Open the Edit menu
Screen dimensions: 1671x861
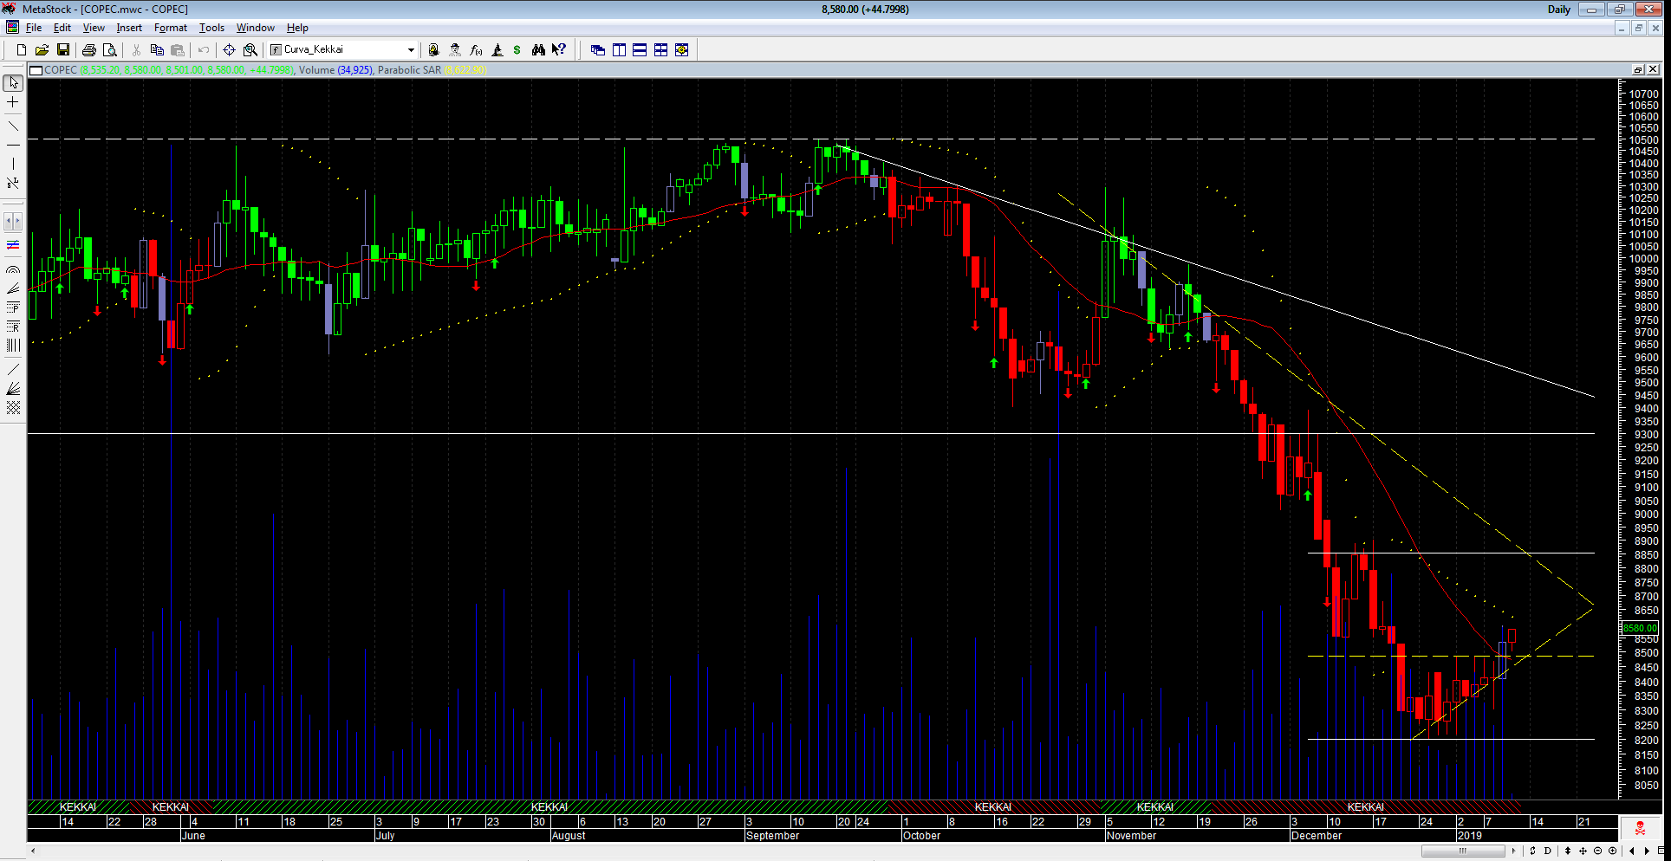(x=62, y=28)
